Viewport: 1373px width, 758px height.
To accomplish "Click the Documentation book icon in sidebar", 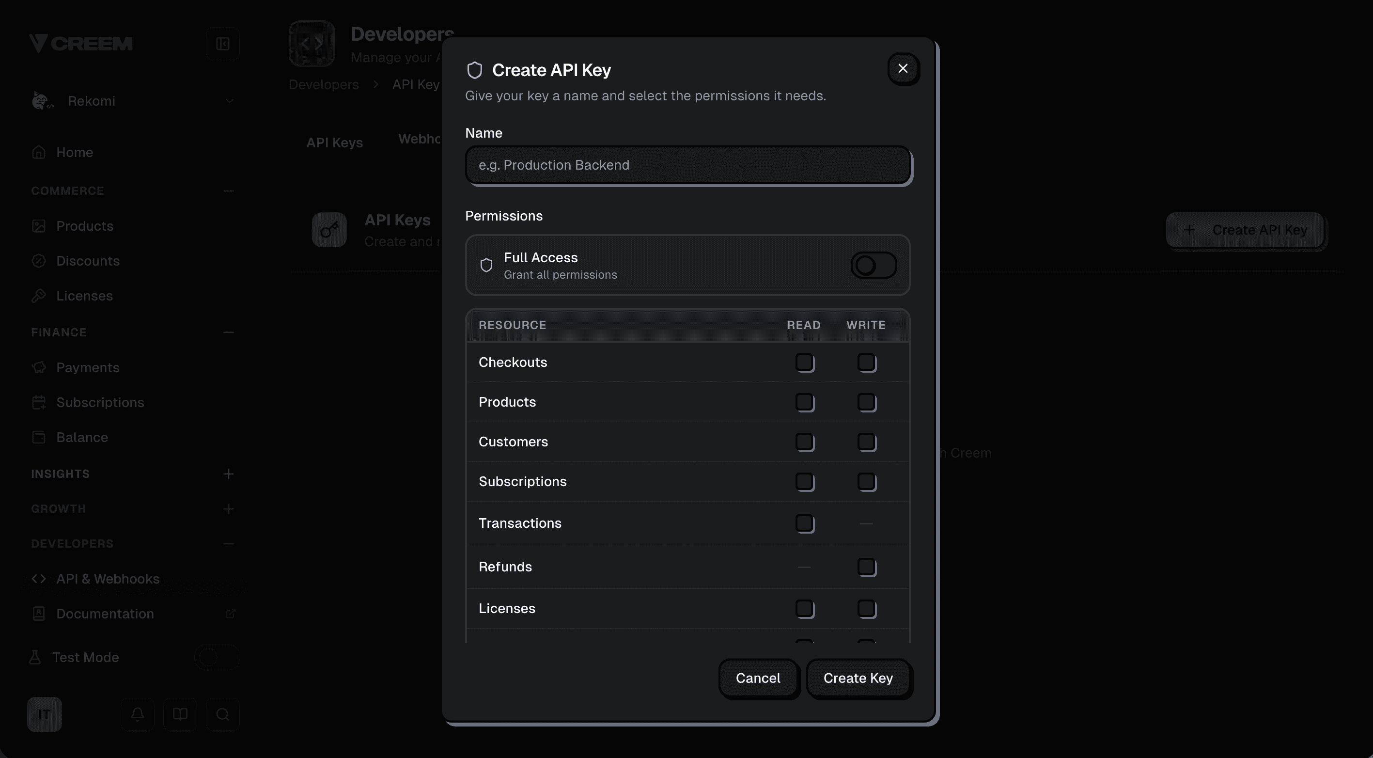I will (x=39, y=614).
